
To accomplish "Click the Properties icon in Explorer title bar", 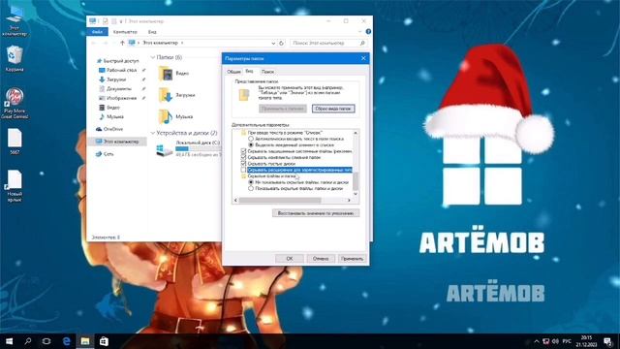I will coord(106,21).
